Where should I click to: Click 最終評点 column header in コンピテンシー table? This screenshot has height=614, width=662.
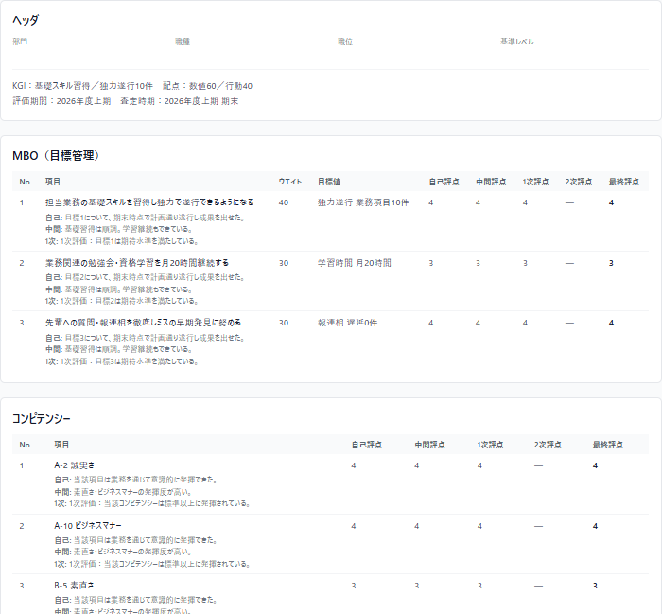[x=607, y=445]
